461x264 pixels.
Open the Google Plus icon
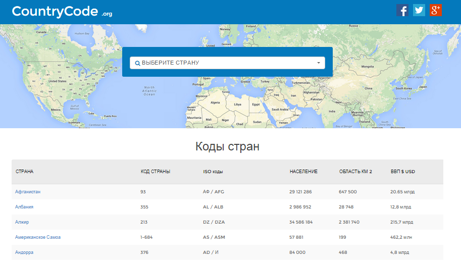[436, 10]
